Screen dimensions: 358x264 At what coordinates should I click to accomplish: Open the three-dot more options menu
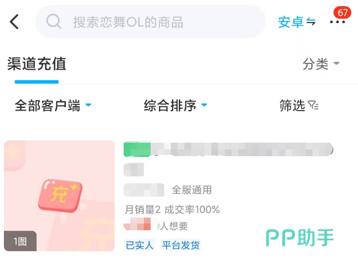[337, 22]
